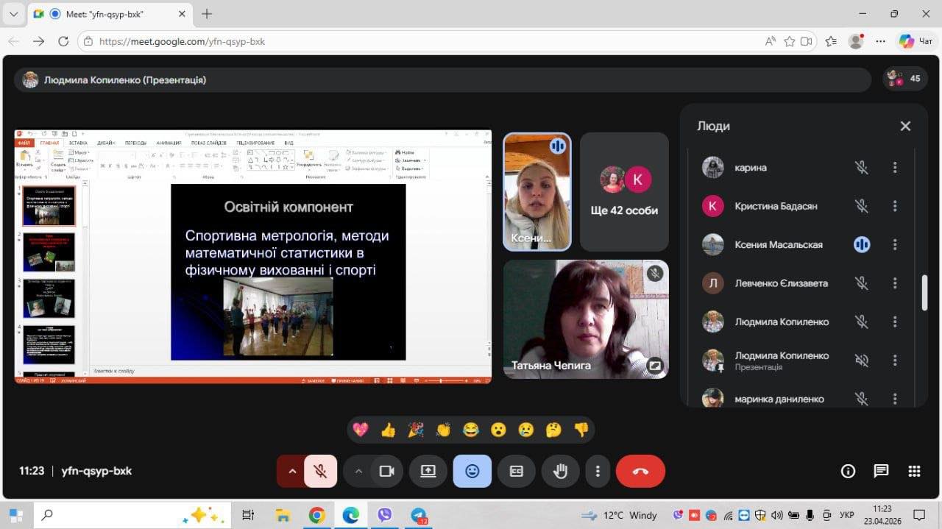Viewport: 942px width, 529px height.
Task: Open the chat panel icon
Action: [881, 472]
